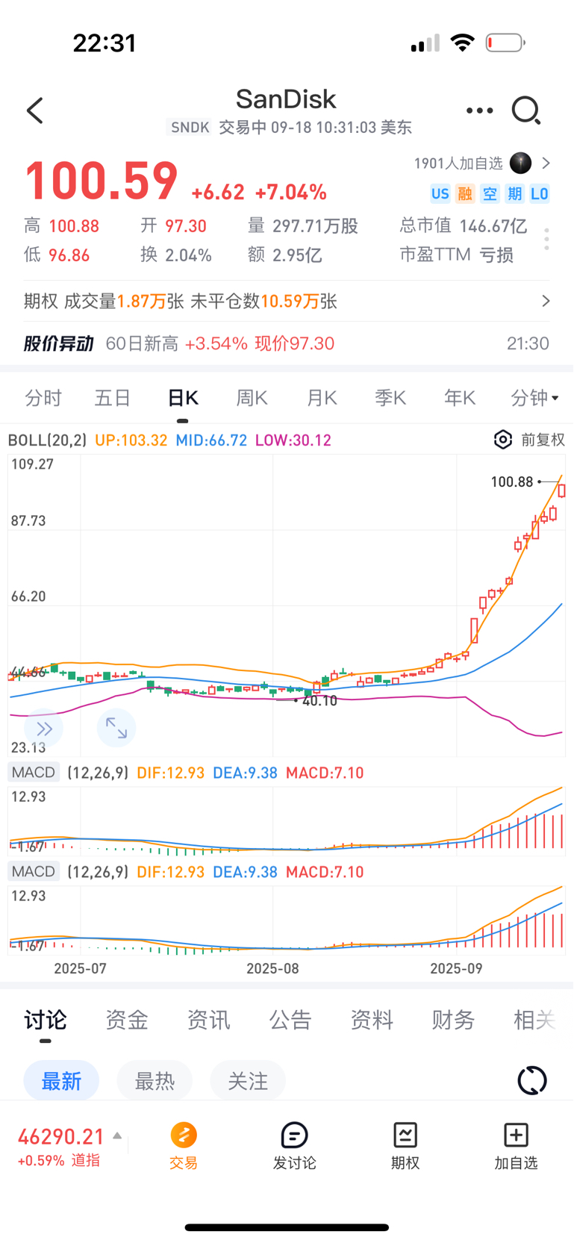Open the 分钟 interval dropdown
This screenshot has width=574, height=1243.
pos(534,398)
